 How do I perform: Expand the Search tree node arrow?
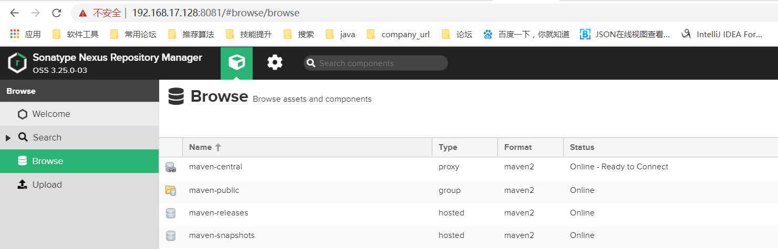tap(8, 137)
